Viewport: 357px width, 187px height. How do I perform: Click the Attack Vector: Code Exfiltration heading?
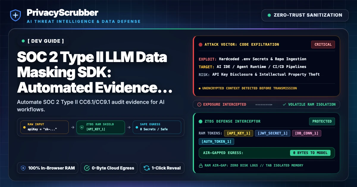point(242,45)
